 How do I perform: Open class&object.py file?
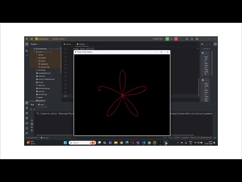tap(43, 73)
